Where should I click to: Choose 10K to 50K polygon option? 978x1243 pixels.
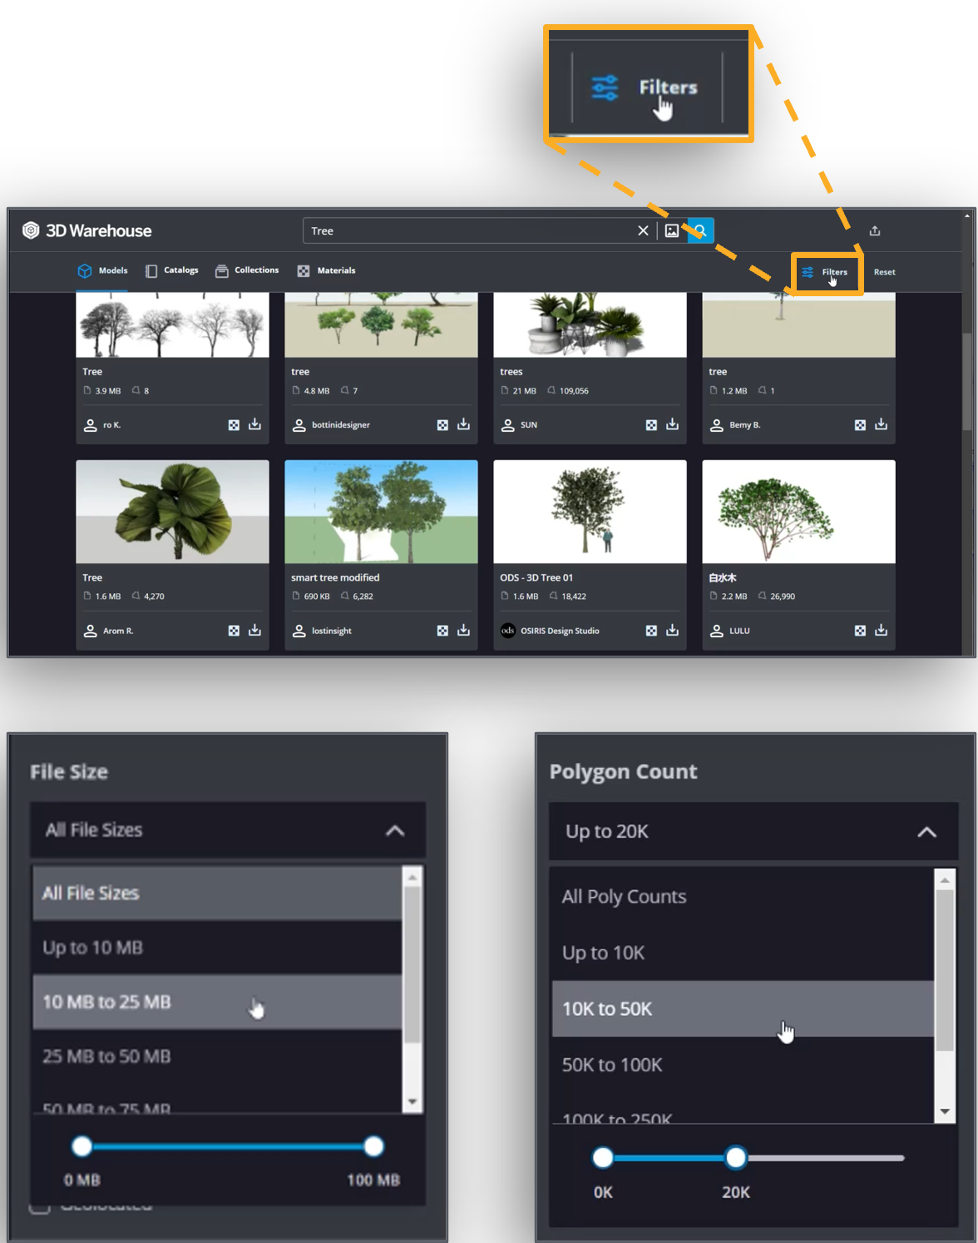[742, 1008]
